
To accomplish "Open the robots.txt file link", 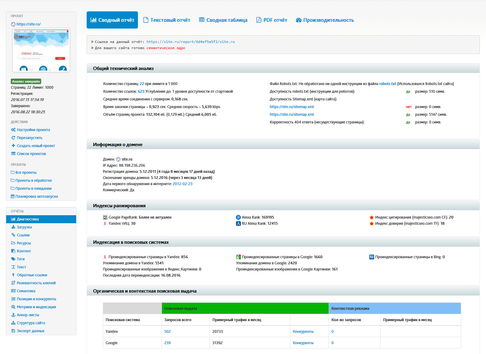I will pos(387,84).
